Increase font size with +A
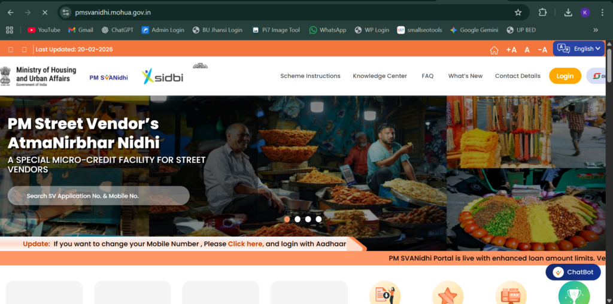This screenshot has width=613, height=304. (x=511, y=50)
